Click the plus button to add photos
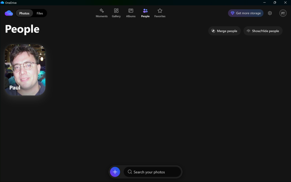This screenshot has width=291, height=182. [115, 172]
